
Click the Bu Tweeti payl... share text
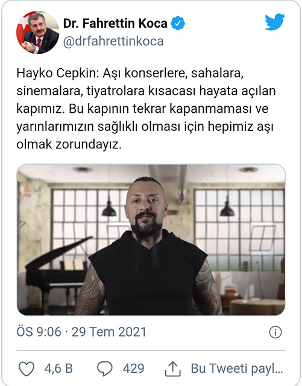(x=237, y=369)
